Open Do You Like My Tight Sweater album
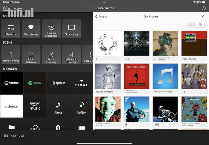Screen dimensions: 209x145 [194, 109]
